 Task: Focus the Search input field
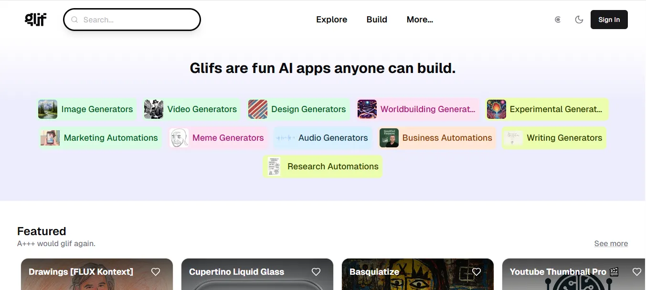pos(132,20)
